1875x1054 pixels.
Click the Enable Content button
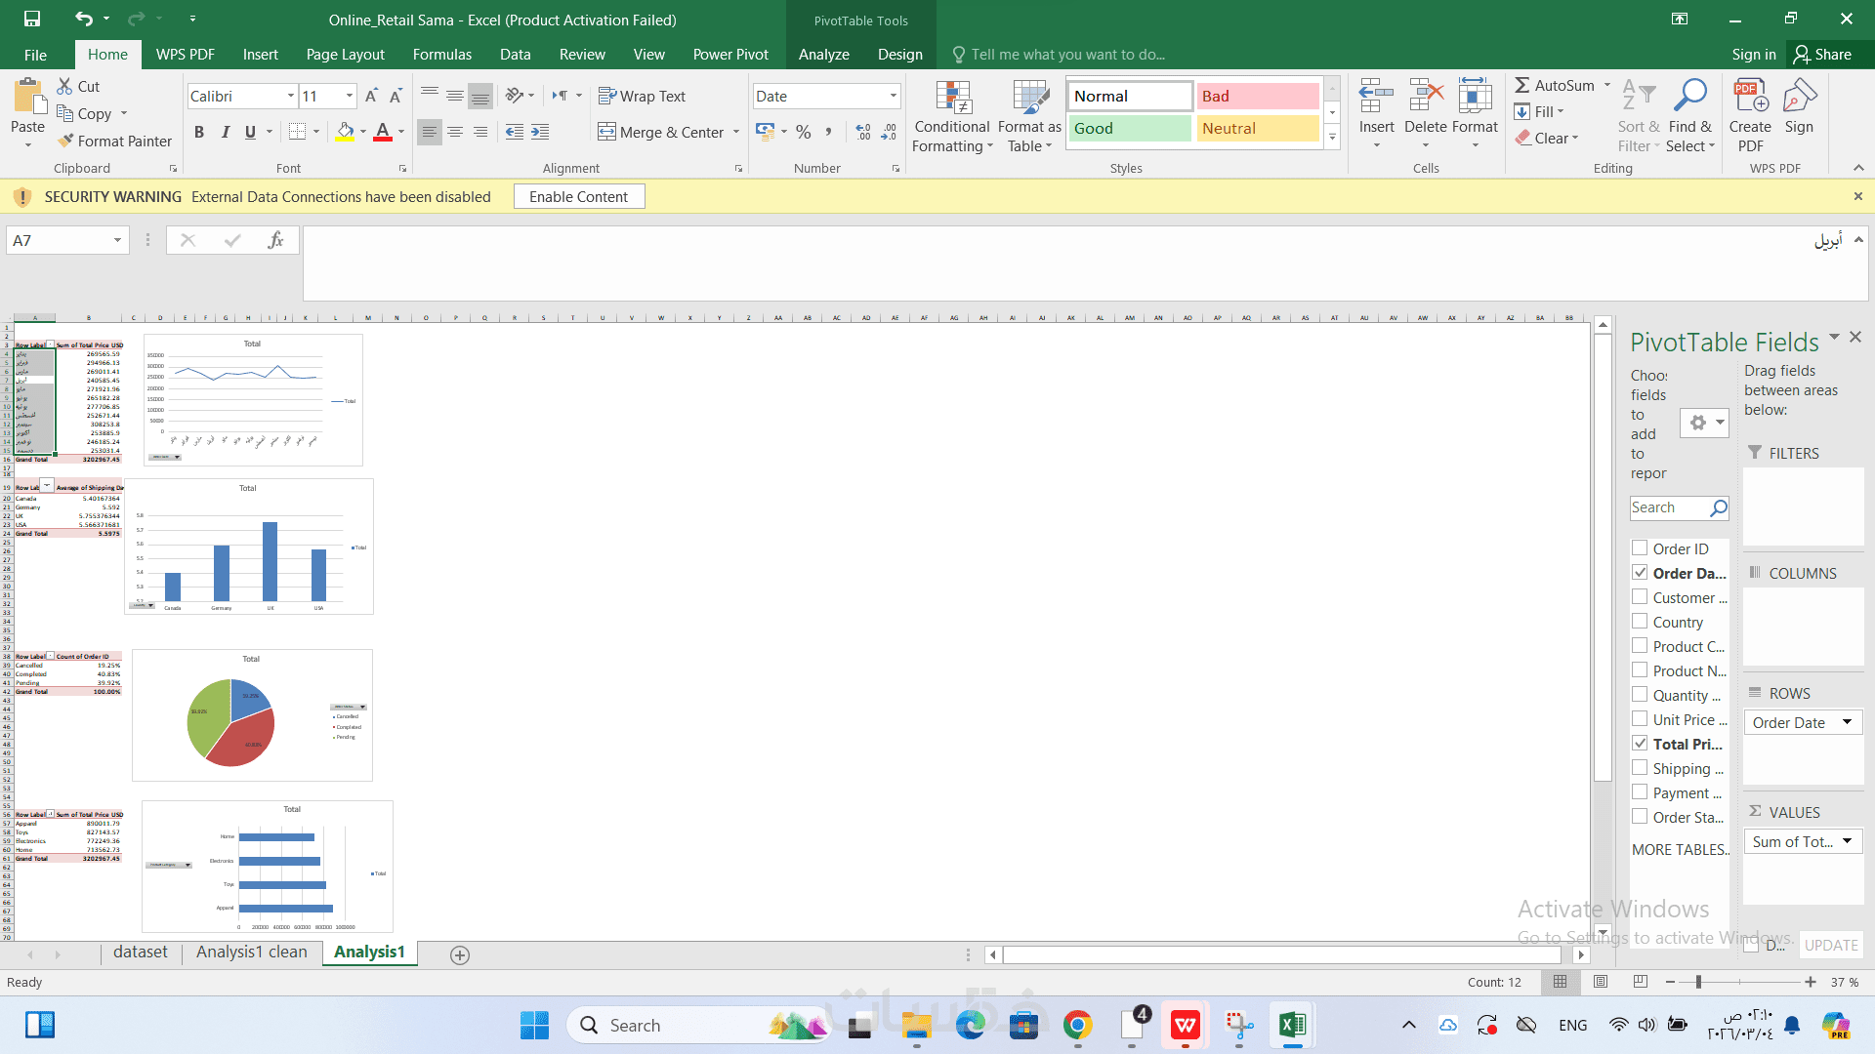(x=578, y=197)
